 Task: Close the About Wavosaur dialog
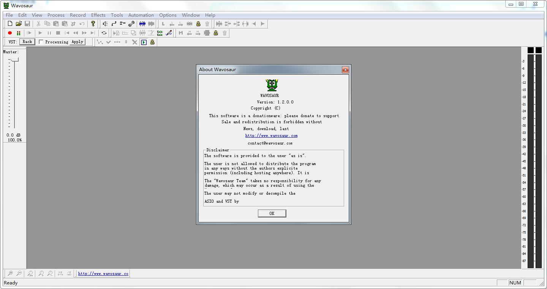click(x=345, y=70)
